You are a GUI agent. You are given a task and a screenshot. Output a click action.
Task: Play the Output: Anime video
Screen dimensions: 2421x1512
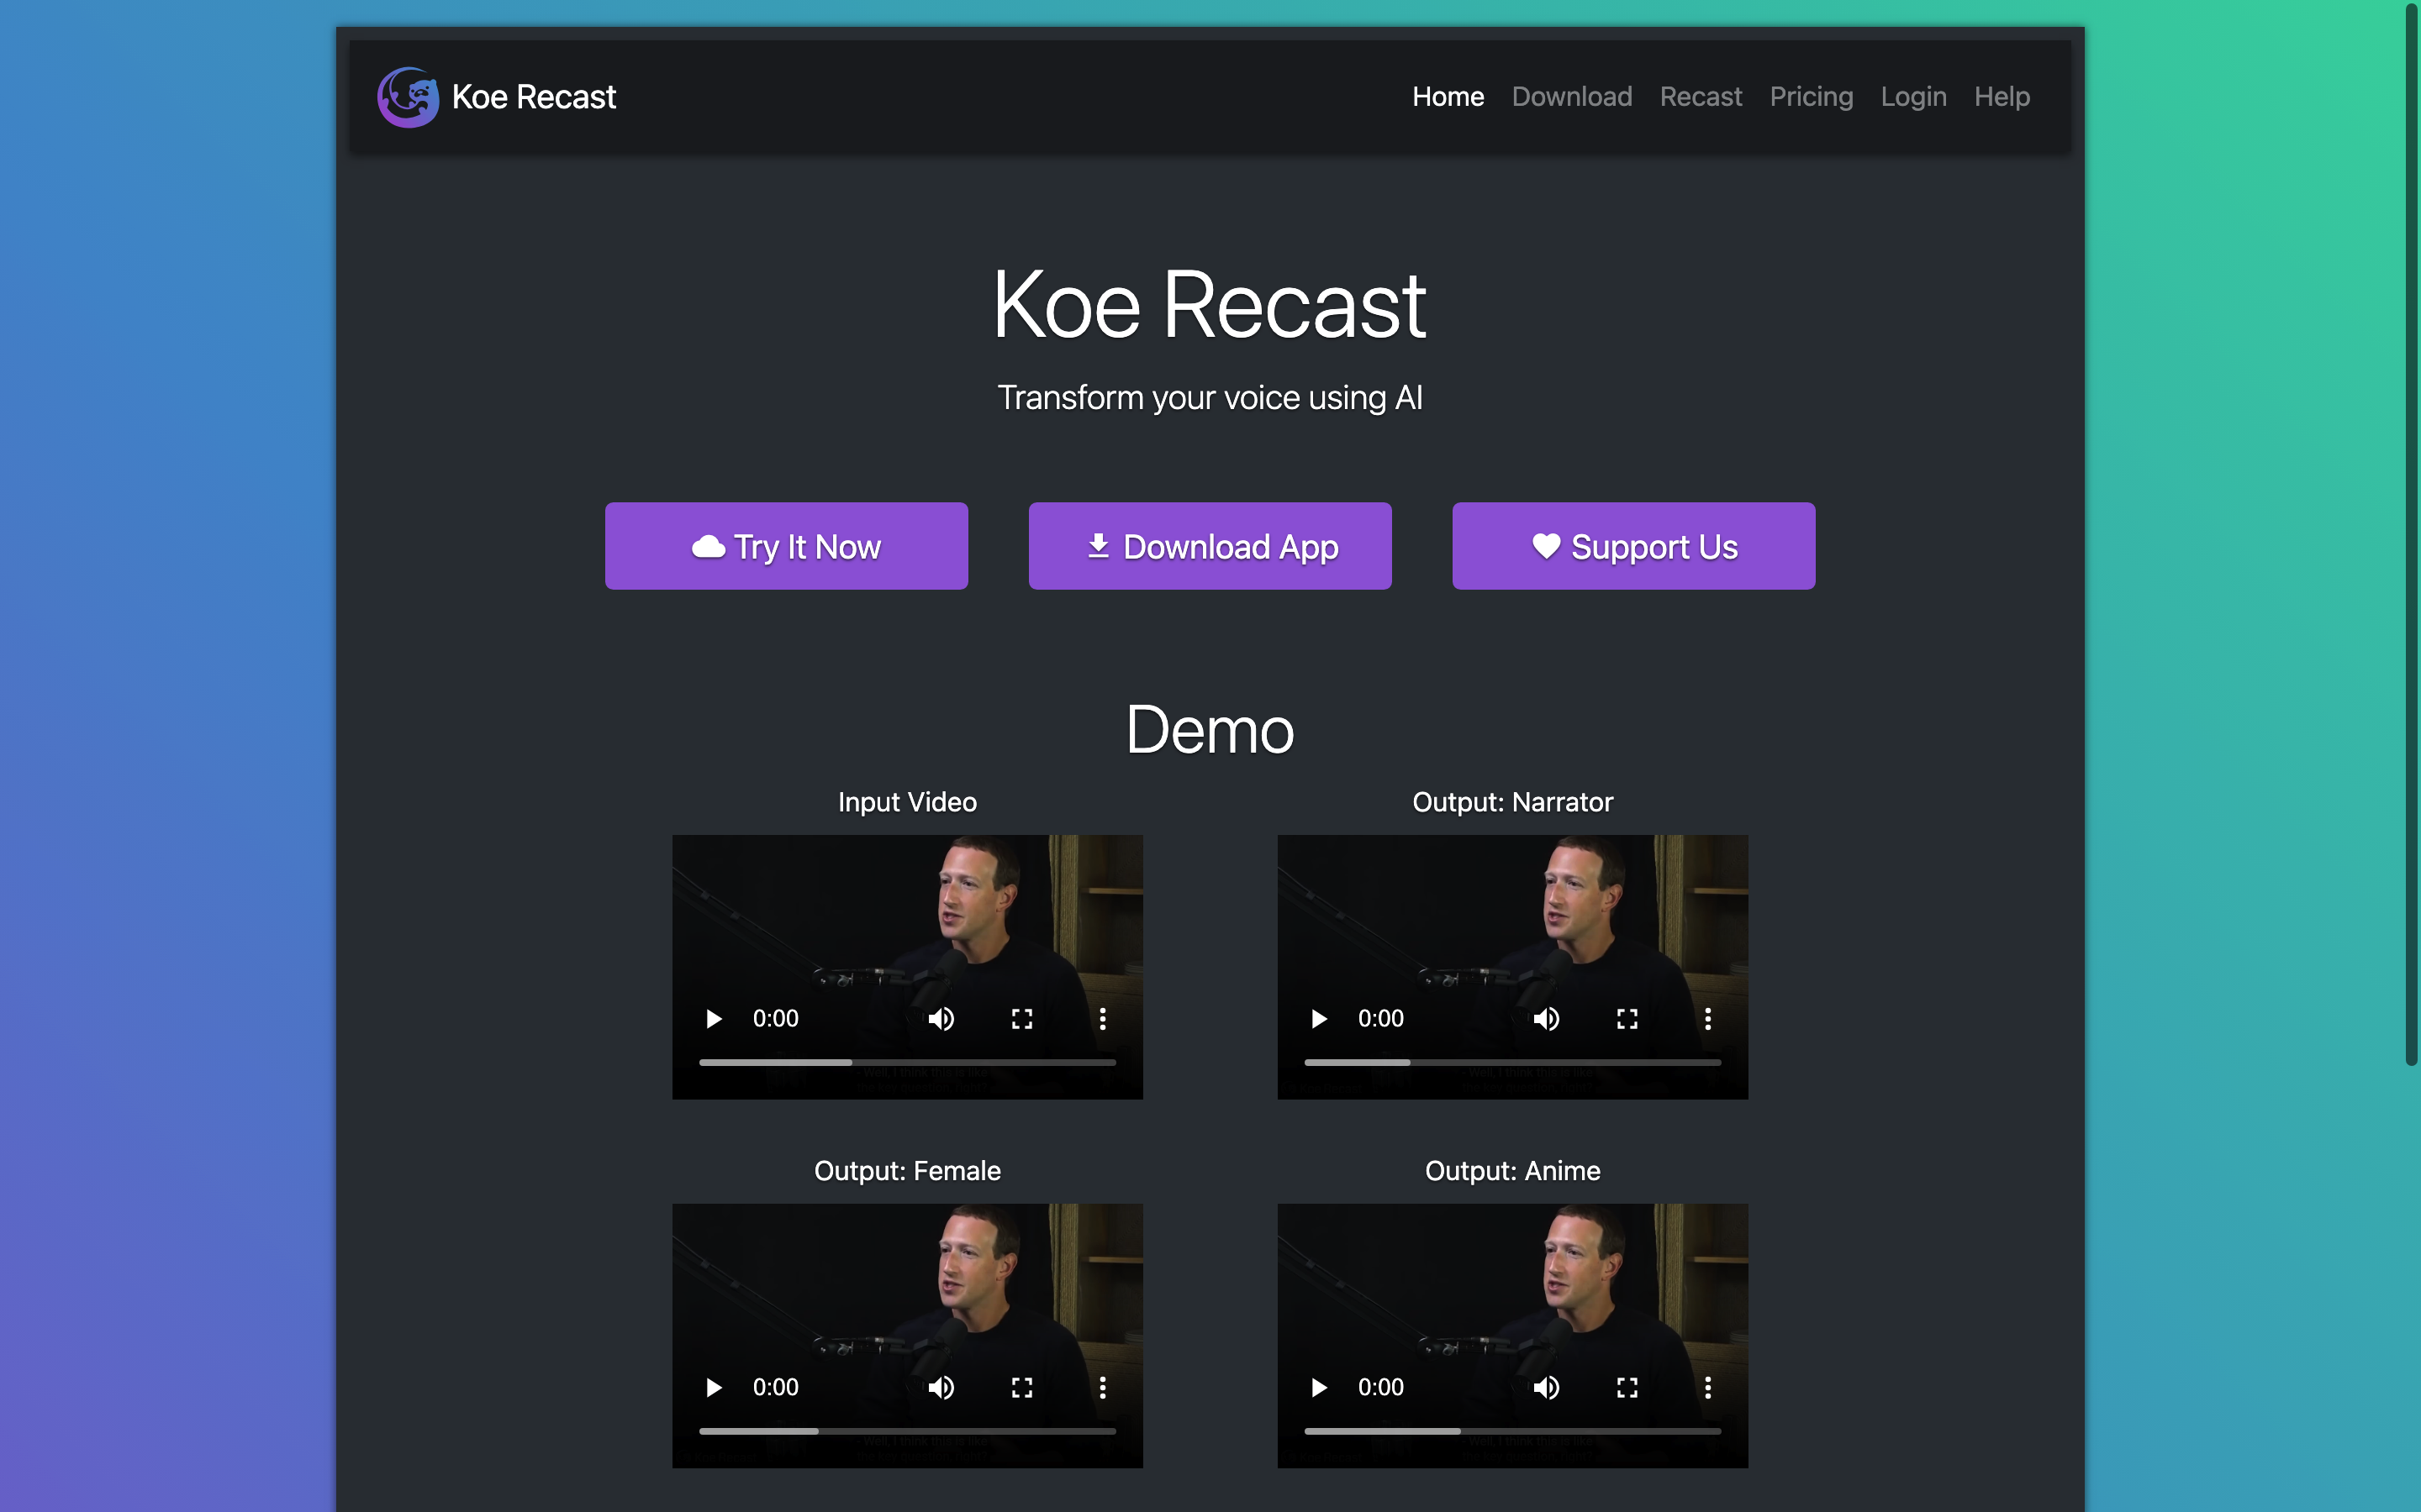[1319, 1388]
